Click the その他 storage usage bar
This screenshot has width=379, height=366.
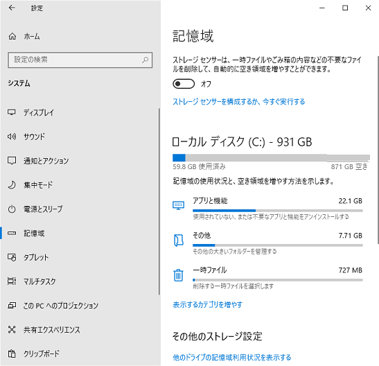[x=278, y=245]
